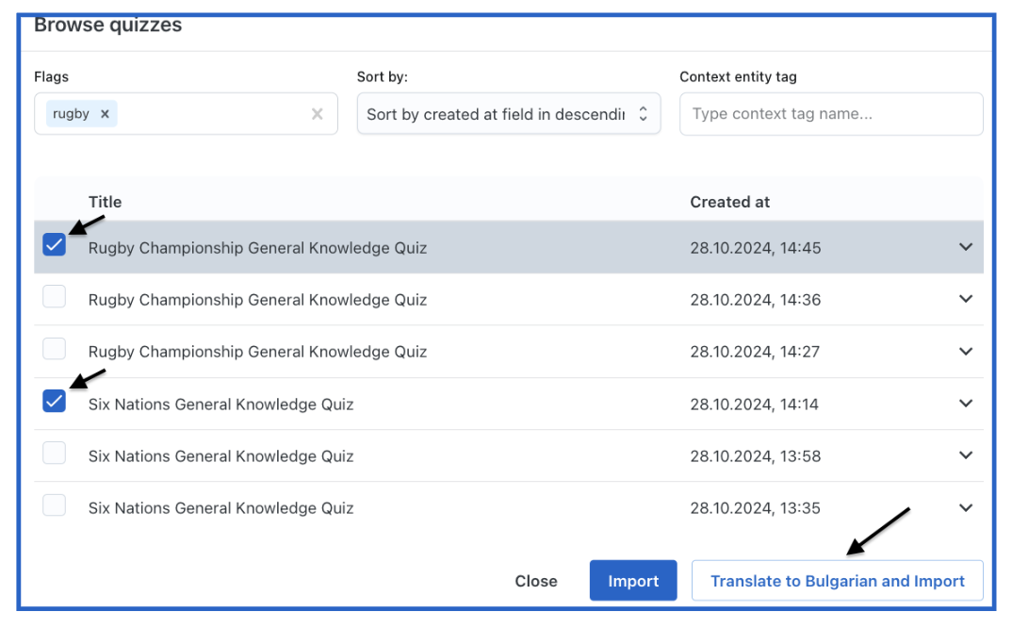This screenshot has height=628, width=1012.
Task: Expand the quiz row created at 14:14
Action: pyautogui.click(x=966, y=404)
